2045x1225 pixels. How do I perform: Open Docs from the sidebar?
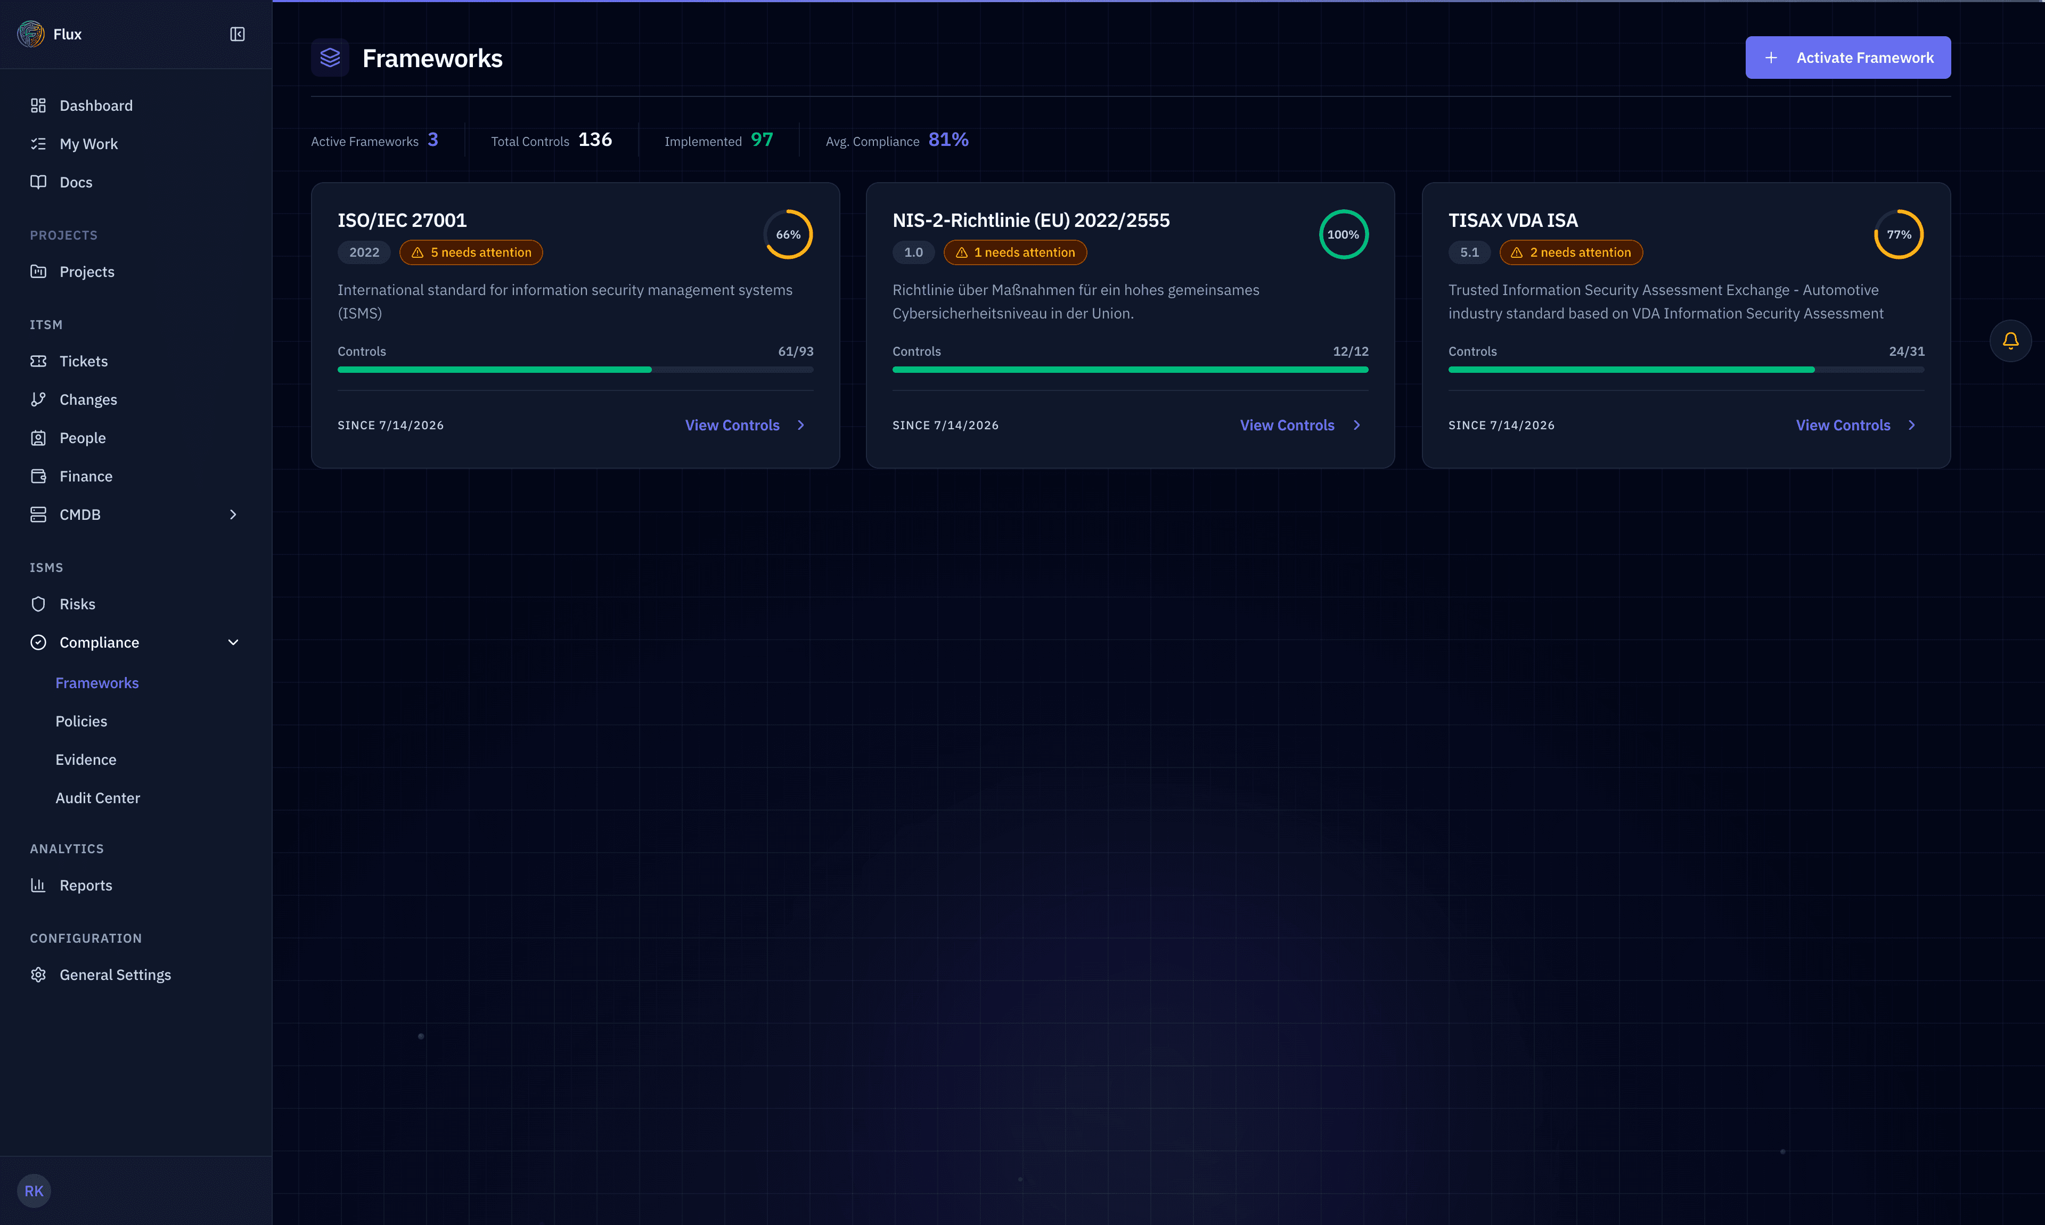click(136, 182)
